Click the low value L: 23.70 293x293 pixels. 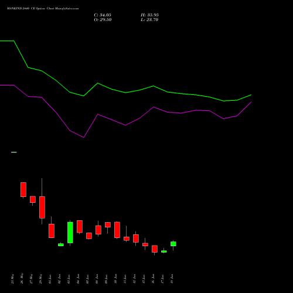tap(149, 20)
